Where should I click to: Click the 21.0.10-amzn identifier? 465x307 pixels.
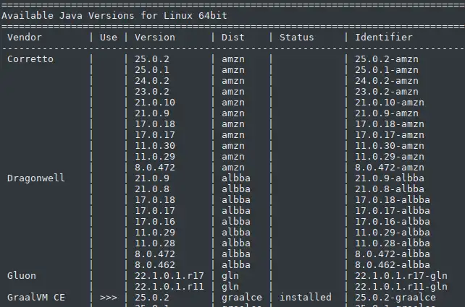pyautogui.click(x=390, y=103)
